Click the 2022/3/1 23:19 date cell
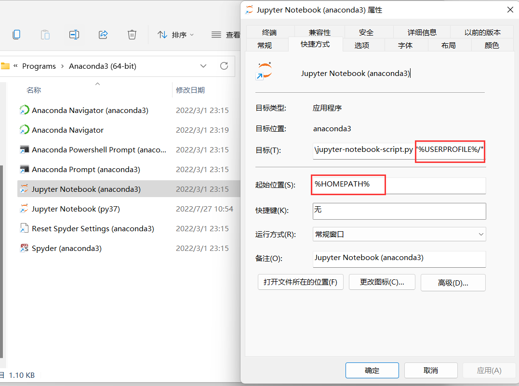This screenshot has width=519, height=386. 202,130
